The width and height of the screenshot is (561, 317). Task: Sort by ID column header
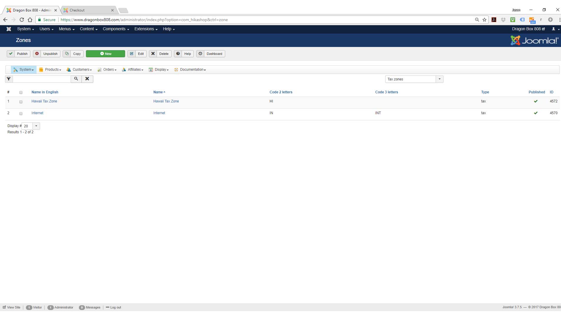(x=552, y=92)
